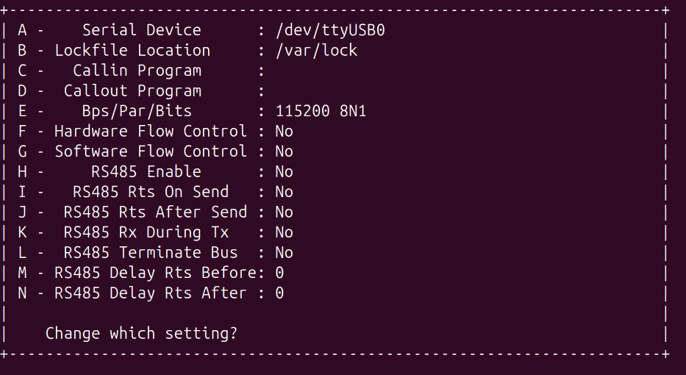Click the Hardware Flow Control label text
This screenshot has height=375, width=686.
tap(151, 132)
